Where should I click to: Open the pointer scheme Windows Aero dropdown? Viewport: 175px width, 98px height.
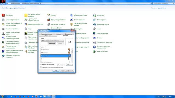pos(52,41)
